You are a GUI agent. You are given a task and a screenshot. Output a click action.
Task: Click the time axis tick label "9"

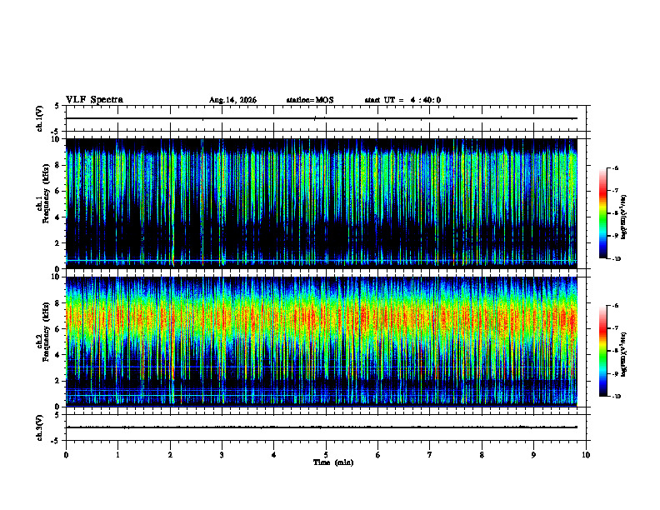pyautogui.click(x=533, y=455)
